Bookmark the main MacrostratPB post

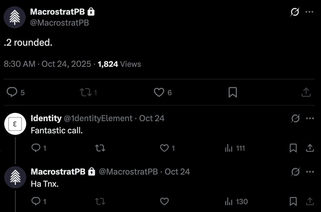click(232, 93)
